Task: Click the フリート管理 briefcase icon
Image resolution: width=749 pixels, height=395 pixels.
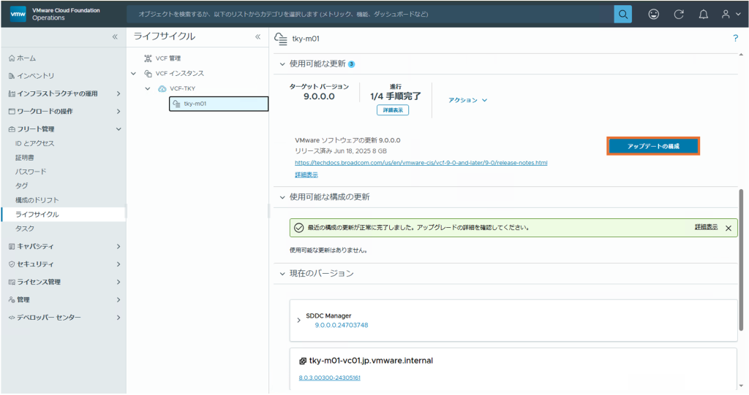Action: tap(12, 129)
